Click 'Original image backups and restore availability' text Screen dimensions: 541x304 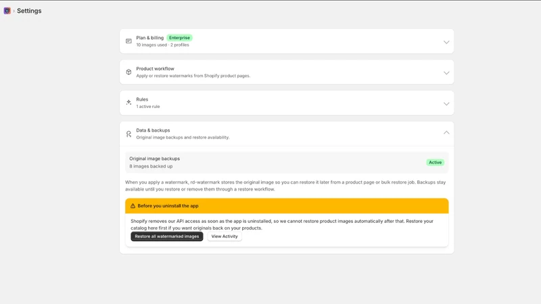(x=183, y=137)
